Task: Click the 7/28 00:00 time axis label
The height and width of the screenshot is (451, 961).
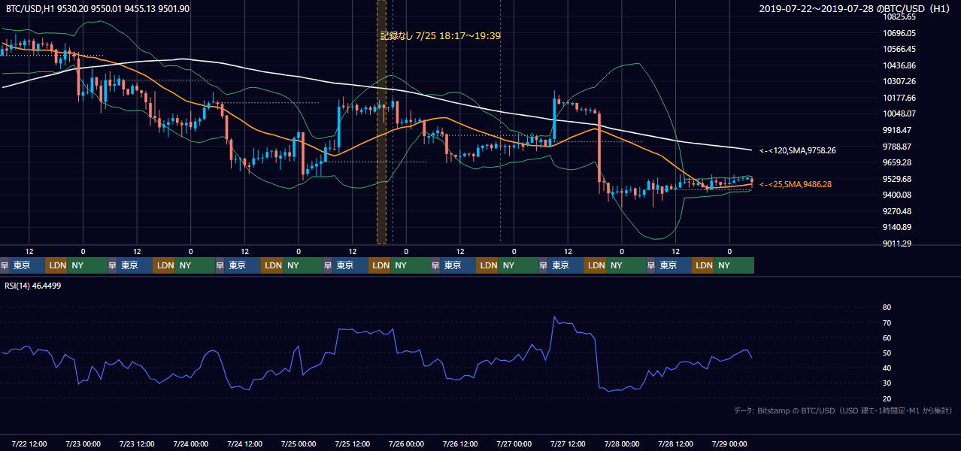Action: pyautogui.click(x=622, y=443)
